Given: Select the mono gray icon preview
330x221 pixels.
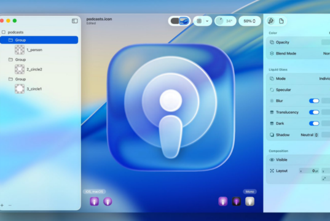Looking at the screenshot, I should click(x=250, y=201).
